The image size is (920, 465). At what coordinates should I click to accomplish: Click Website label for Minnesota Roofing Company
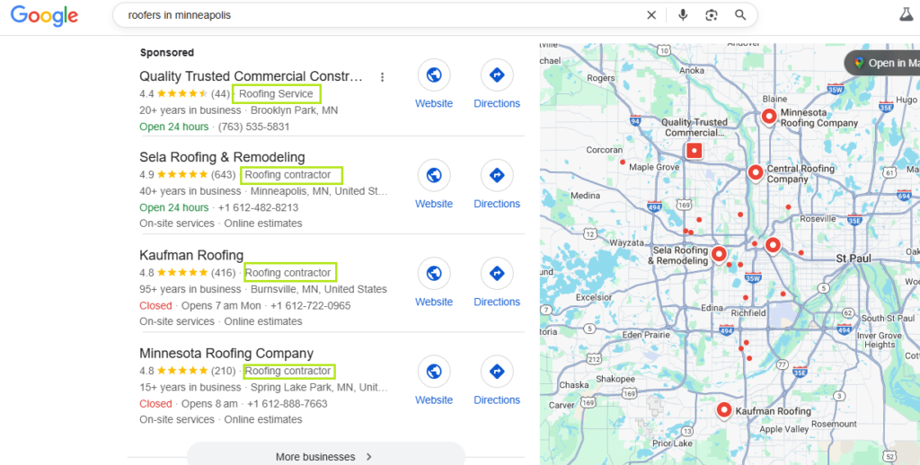[x=434, y=399]
